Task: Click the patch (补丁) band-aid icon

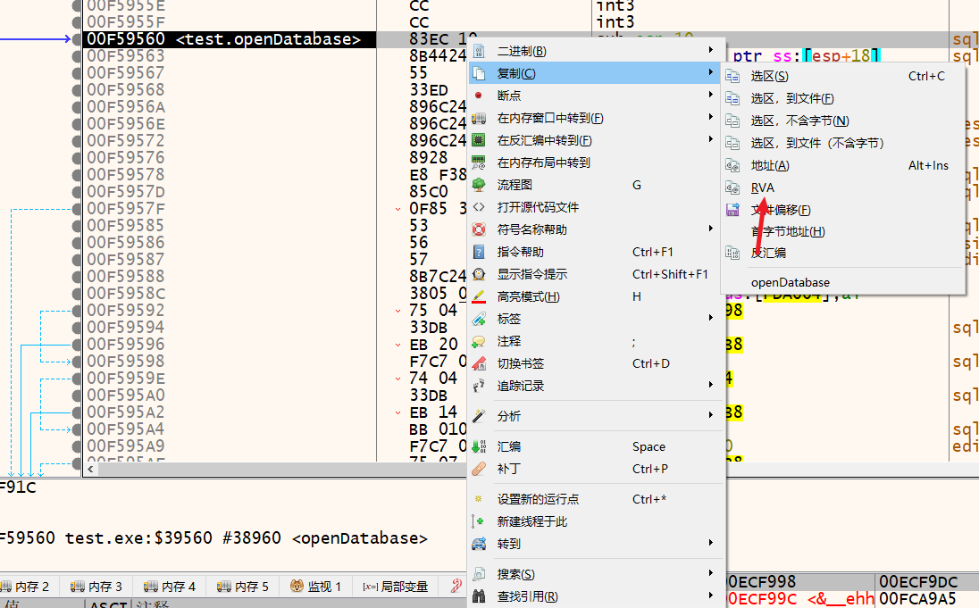Action: pos(479,469)
